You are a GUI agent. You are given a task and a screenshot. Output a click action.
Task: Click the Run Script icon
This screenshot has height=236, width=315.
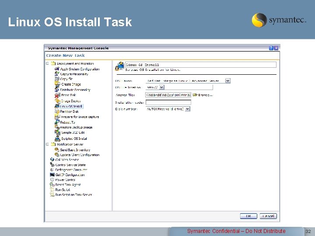pyautogui.click(x=52, y=190)
